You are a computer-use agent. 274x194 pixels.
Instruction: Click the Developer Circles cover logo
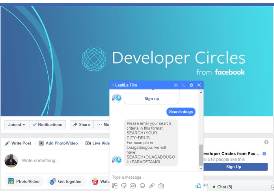click(x=94, y=59)
